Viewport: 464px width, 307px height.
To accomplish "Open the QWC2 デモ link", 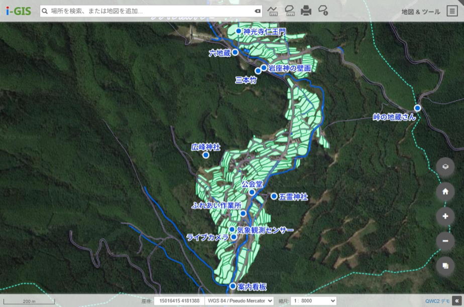I will [437, 301].
